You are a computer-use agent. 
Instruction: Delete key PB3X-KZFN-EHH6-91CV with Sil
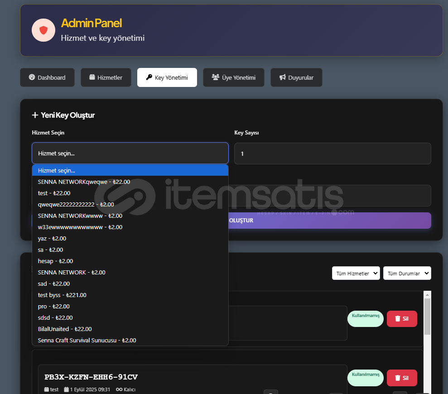click(x=402, y=378)
